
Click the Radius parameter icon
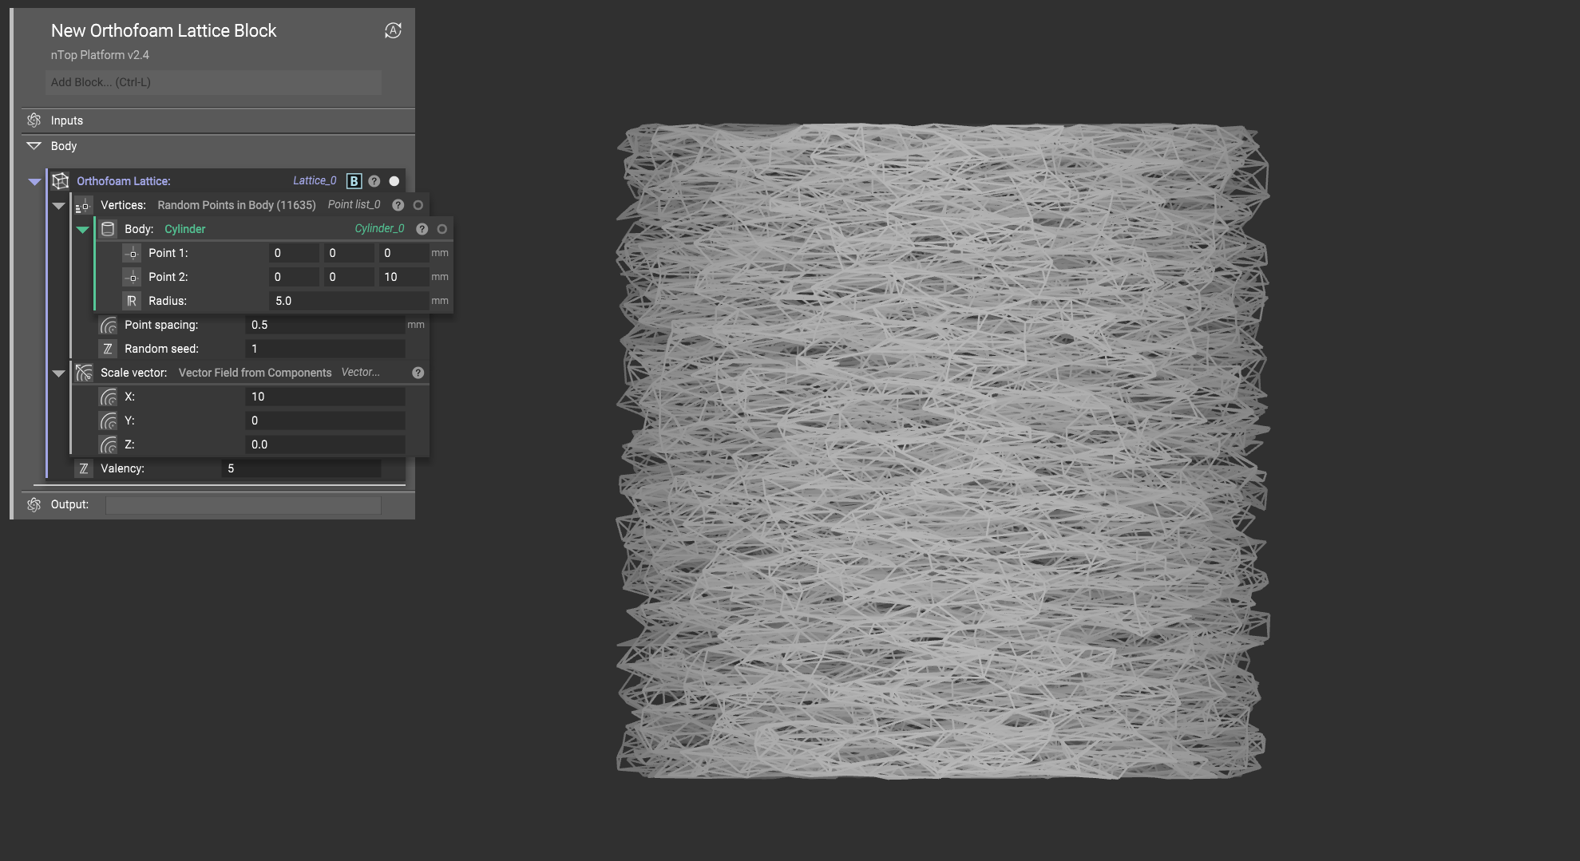tap(132, 301)
